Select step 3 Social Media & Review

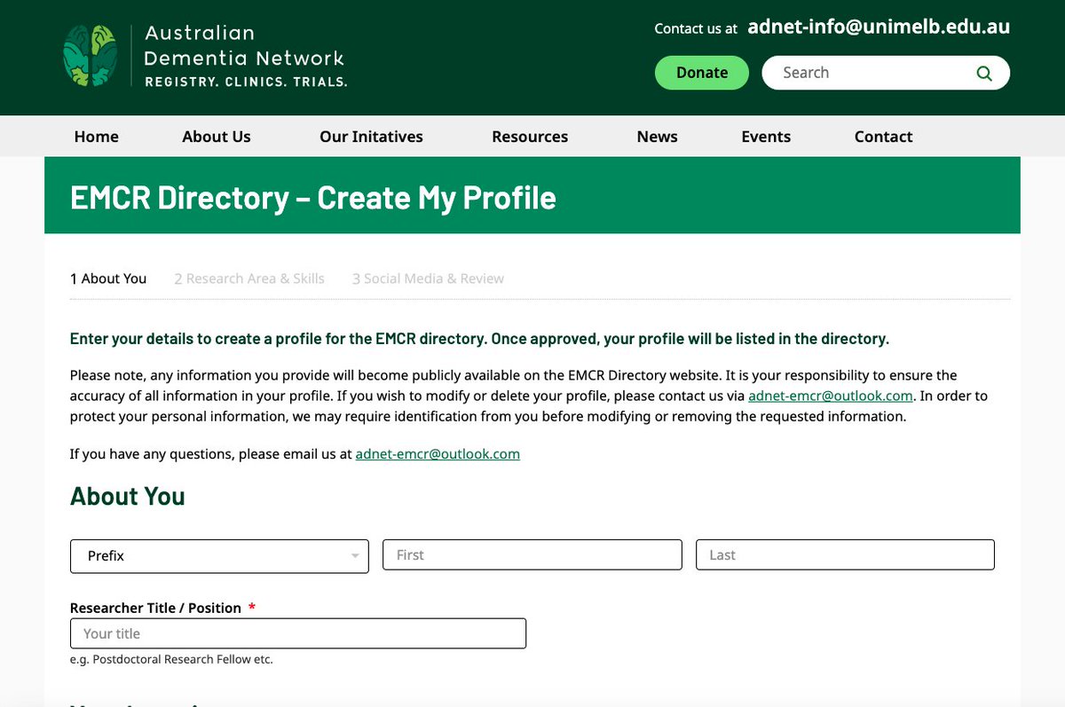(428, 279)
